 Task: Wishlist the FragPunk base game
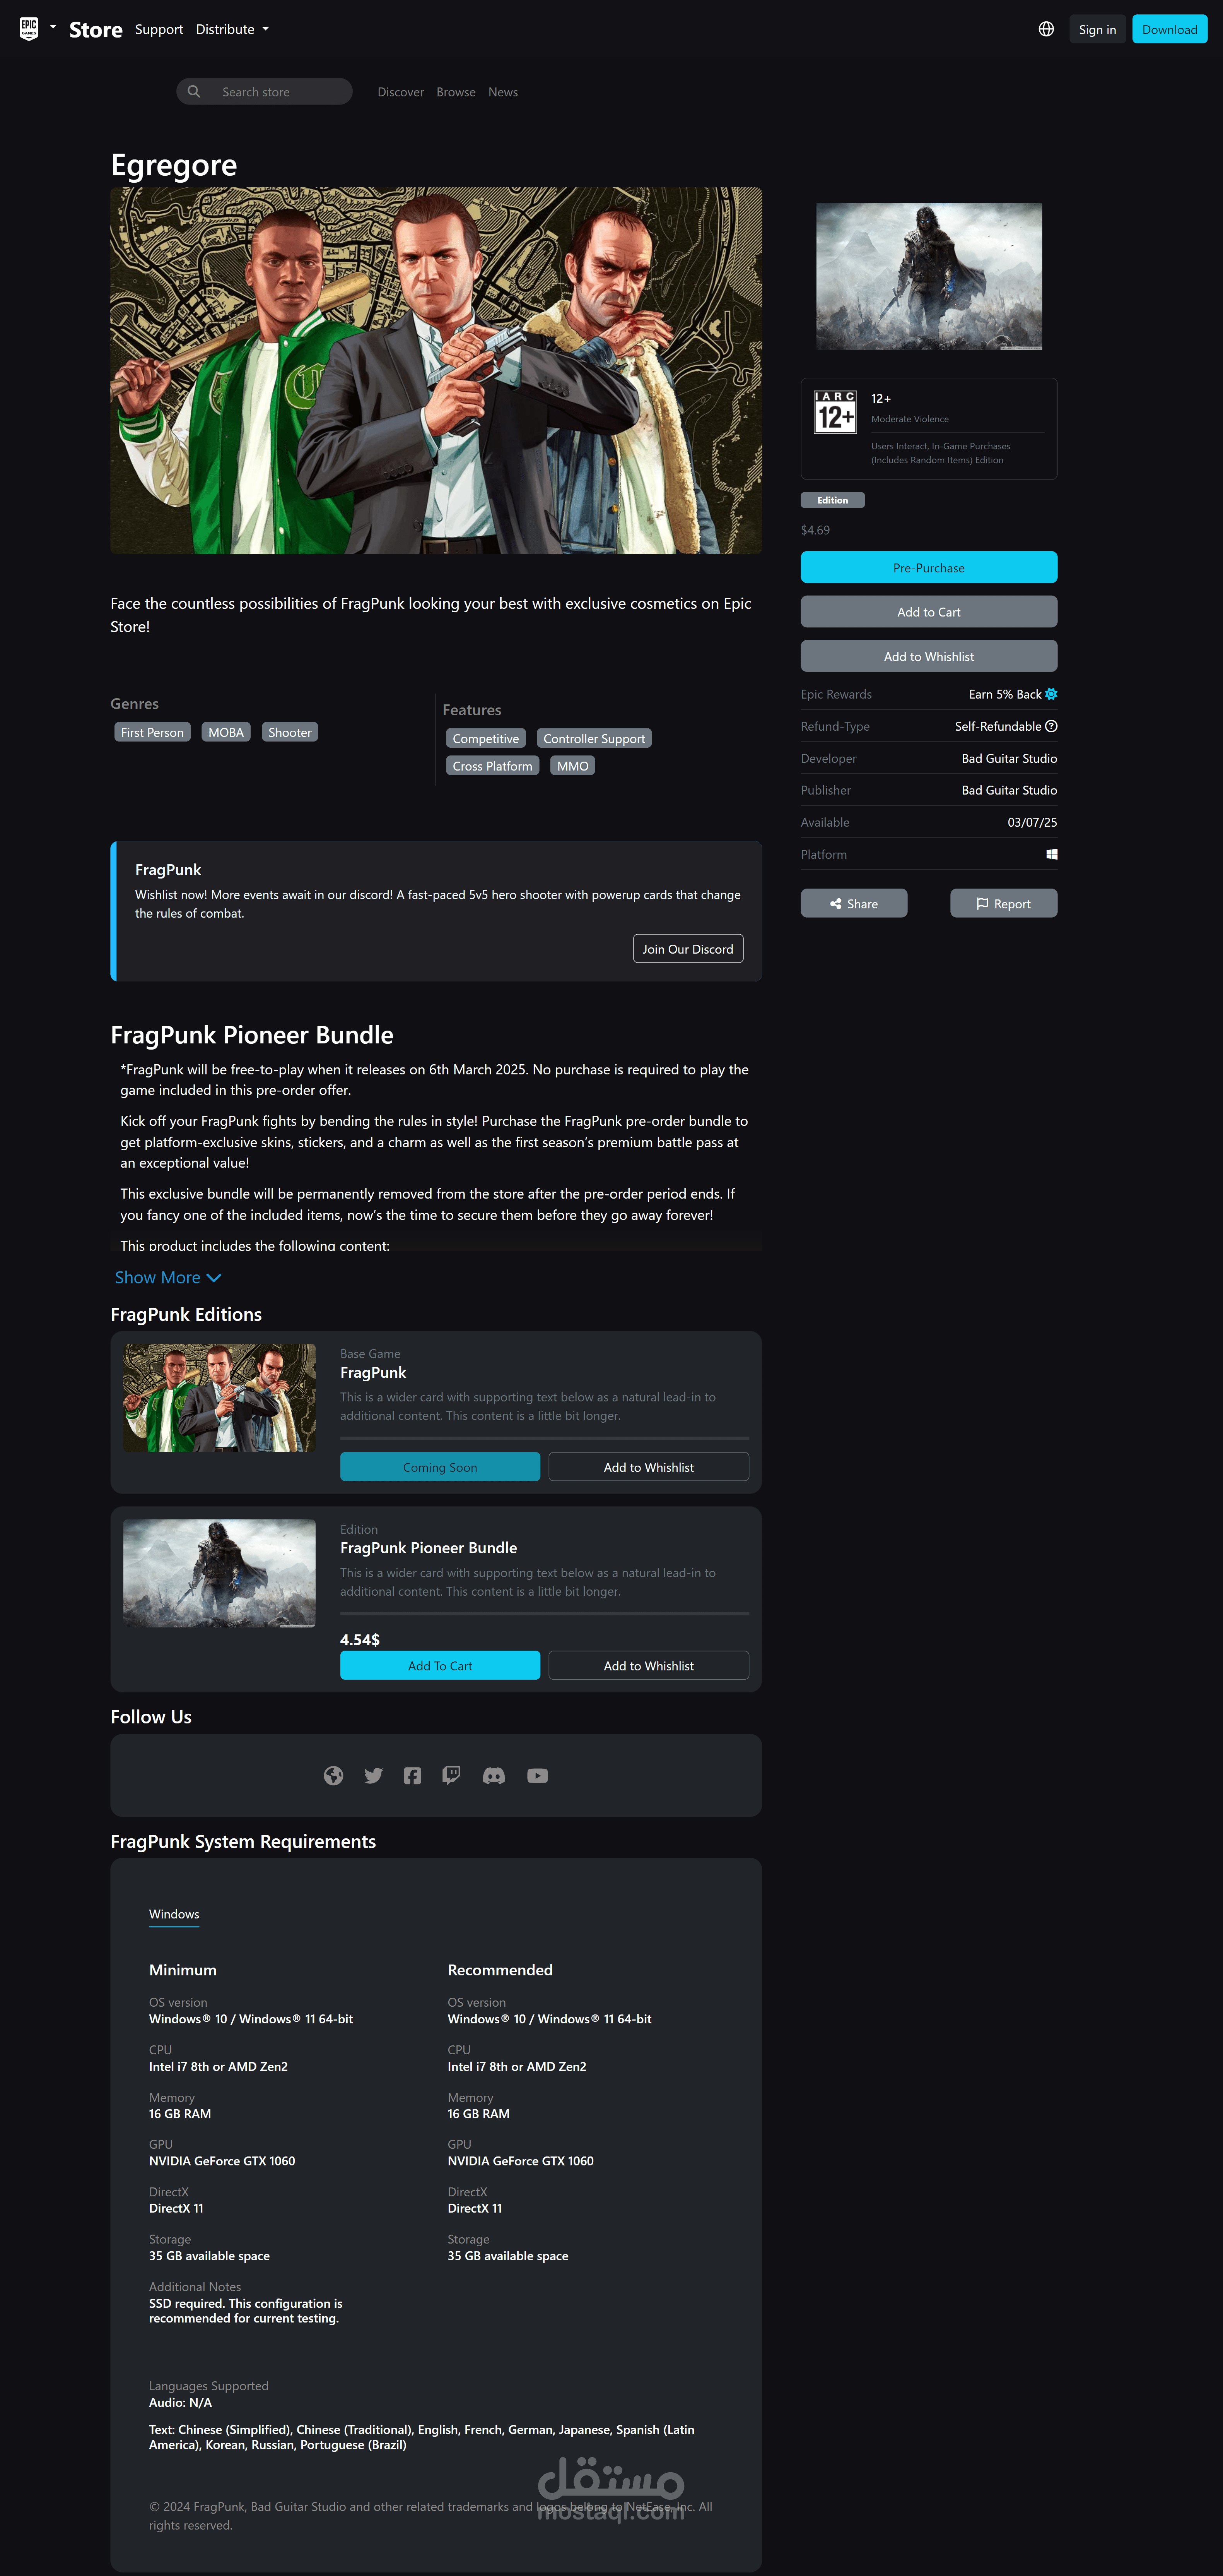click(x=649, y=1467)
